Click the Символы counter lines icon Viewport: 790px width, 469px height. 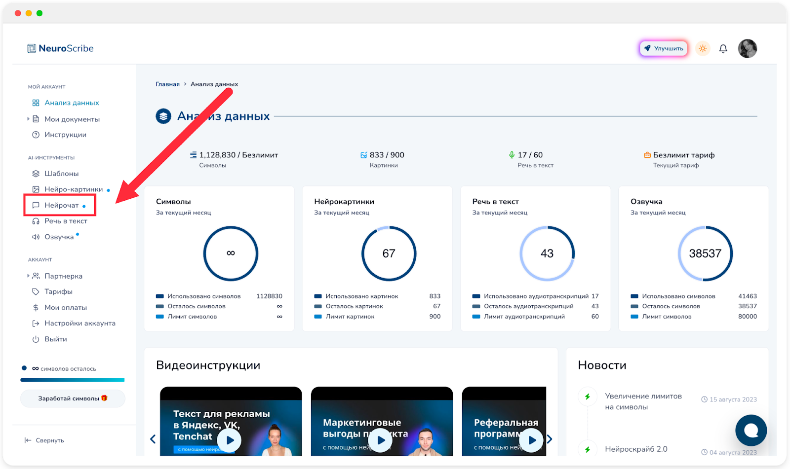pos(193,155)
